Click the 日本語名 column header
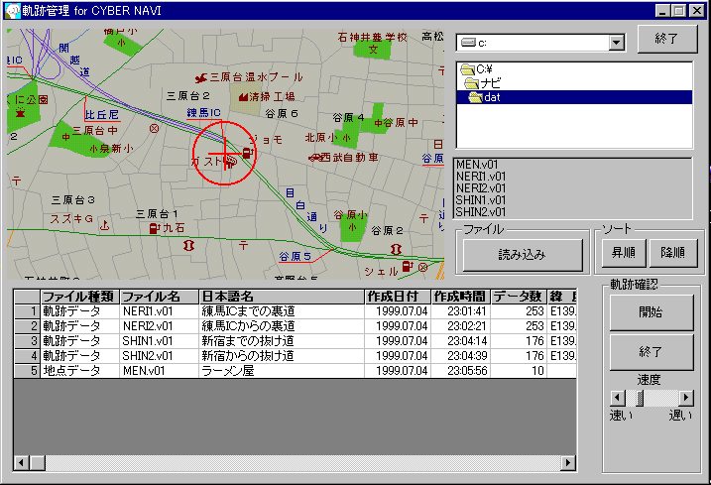 click(282, 297)
